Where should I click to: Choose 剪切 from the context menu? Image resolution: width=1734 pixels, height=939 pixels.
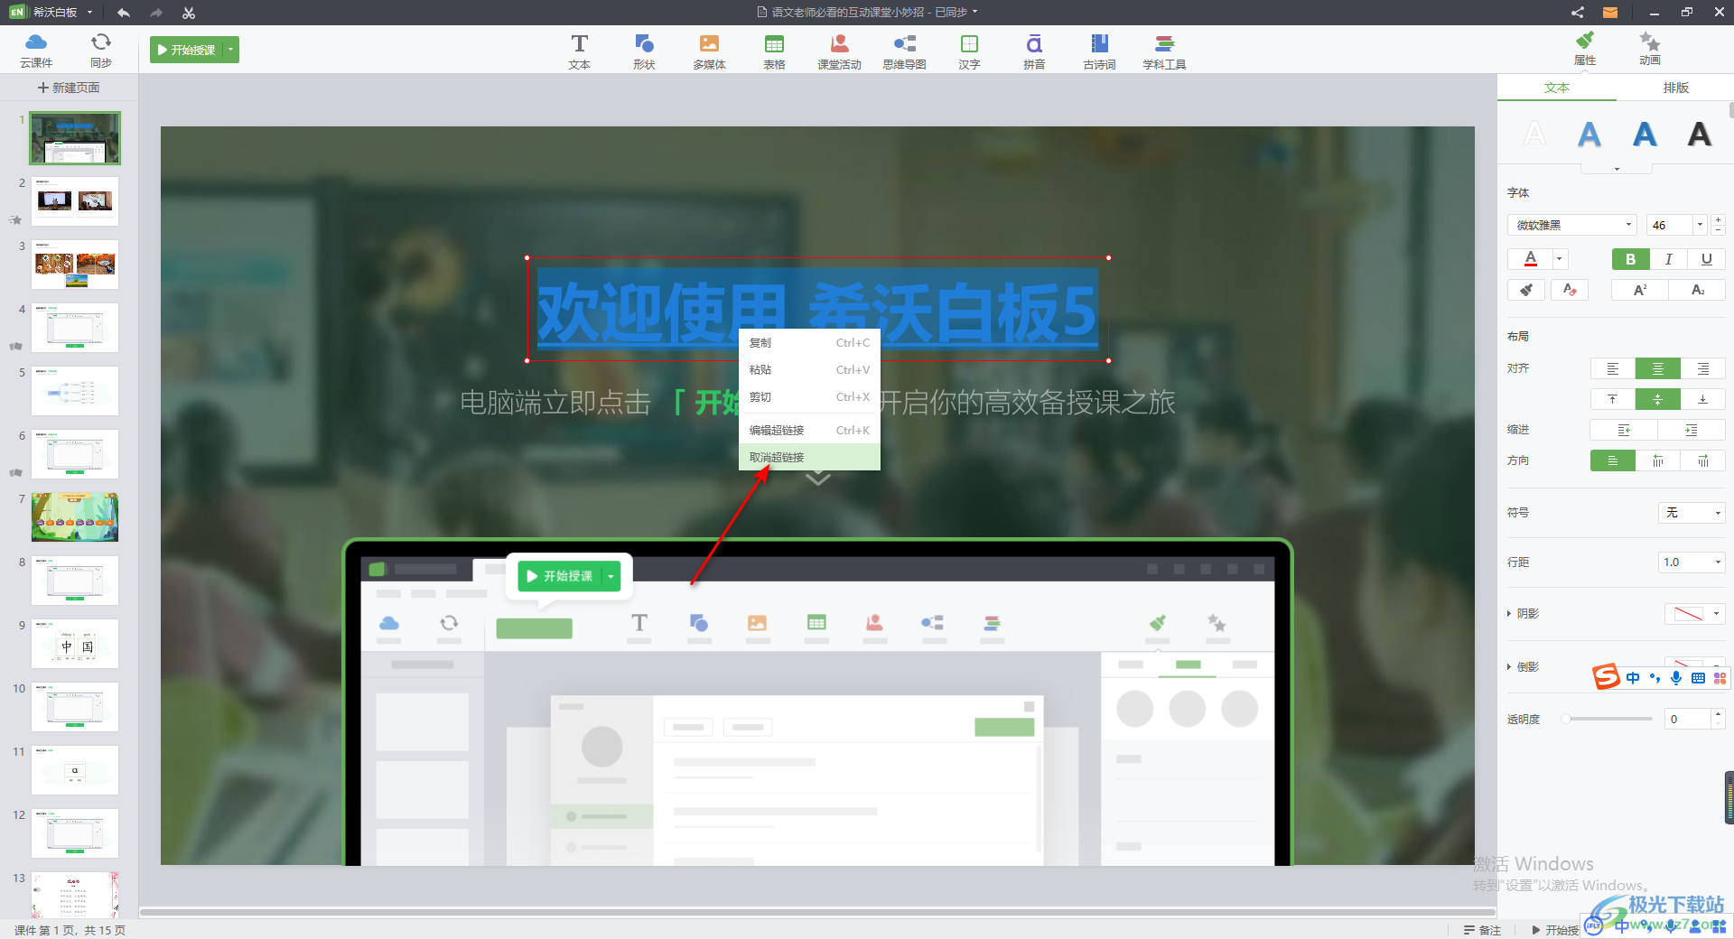pyautogui.click(x=809, y=397)
